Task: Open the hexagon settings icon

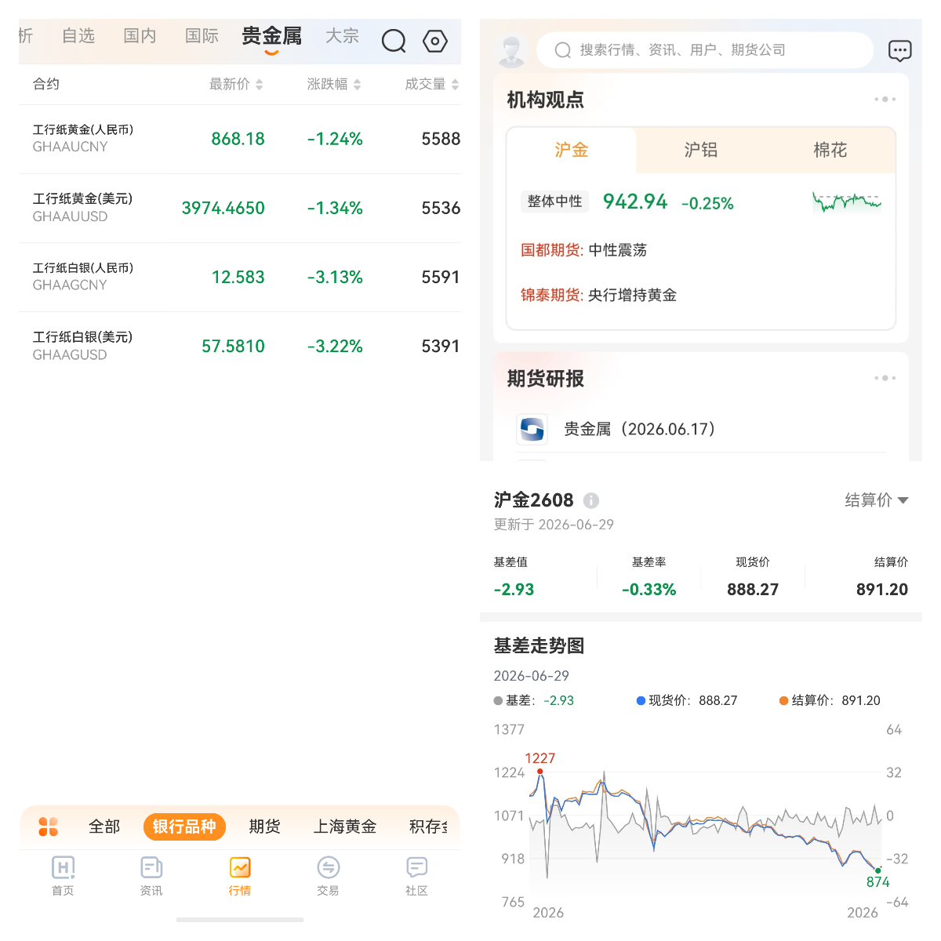Action: click(x=435, y=41)
